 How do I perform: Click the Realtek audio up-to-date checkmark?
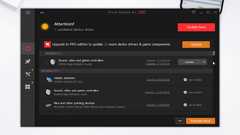[x=185, y=92]
